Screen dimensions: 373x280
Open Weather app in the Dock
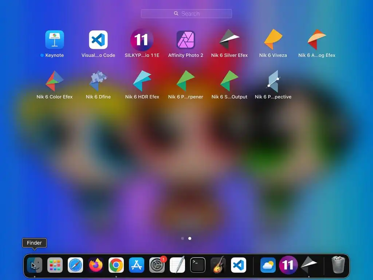pos(268,265)
